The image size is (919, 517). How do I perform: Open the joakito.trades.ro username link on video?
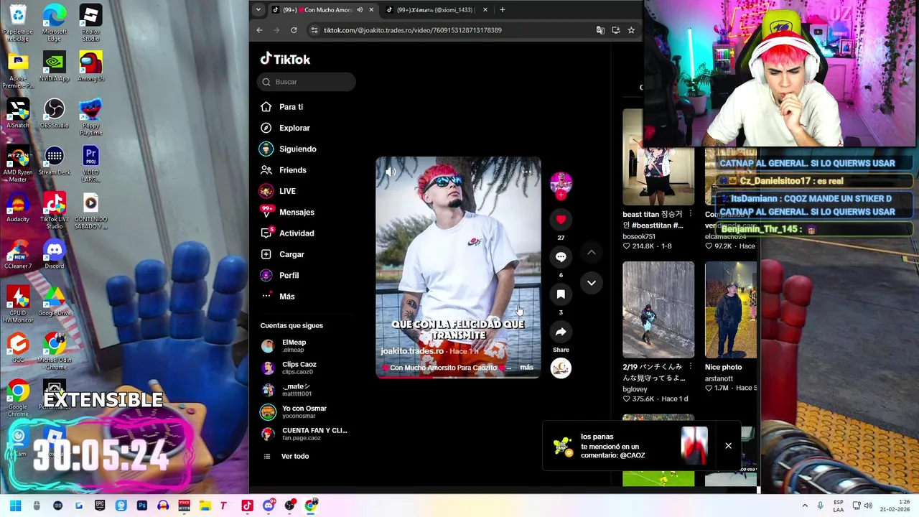pyautogui.click(x=412, y=351)
